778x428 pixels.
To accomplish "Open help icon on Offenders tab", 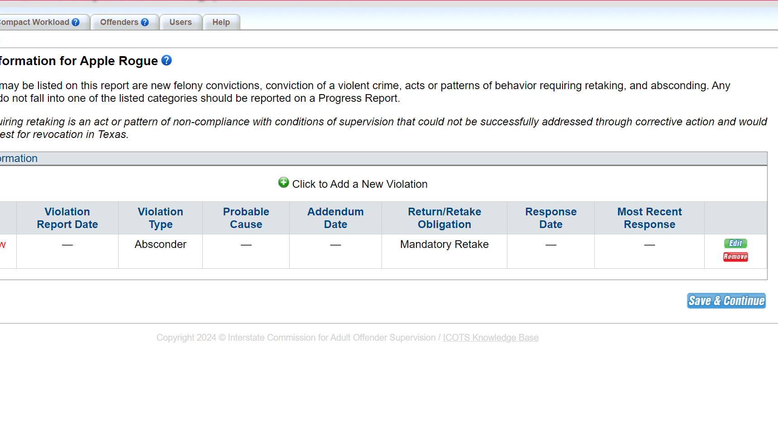I will pos(145,22).
